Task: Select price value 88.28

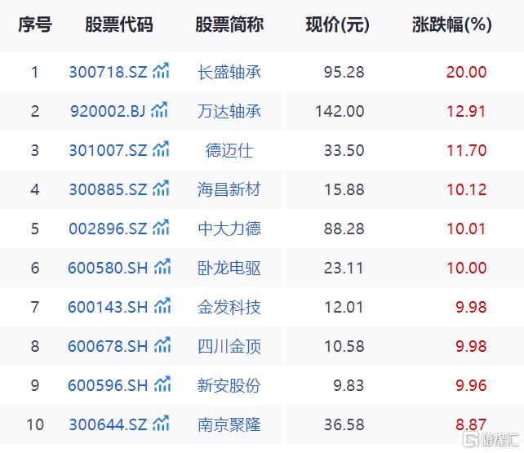Action: tap(344, 229)
